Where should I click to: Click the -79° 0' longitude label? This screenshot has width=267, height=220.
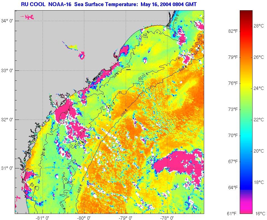[126, 218]
